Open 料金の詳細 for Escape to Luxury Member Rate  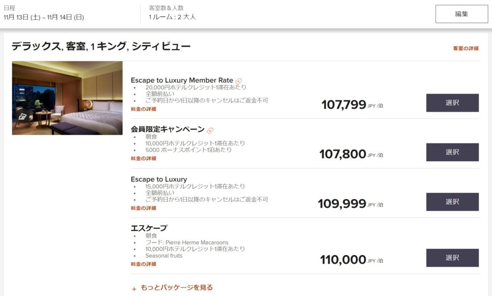point(143,109)
